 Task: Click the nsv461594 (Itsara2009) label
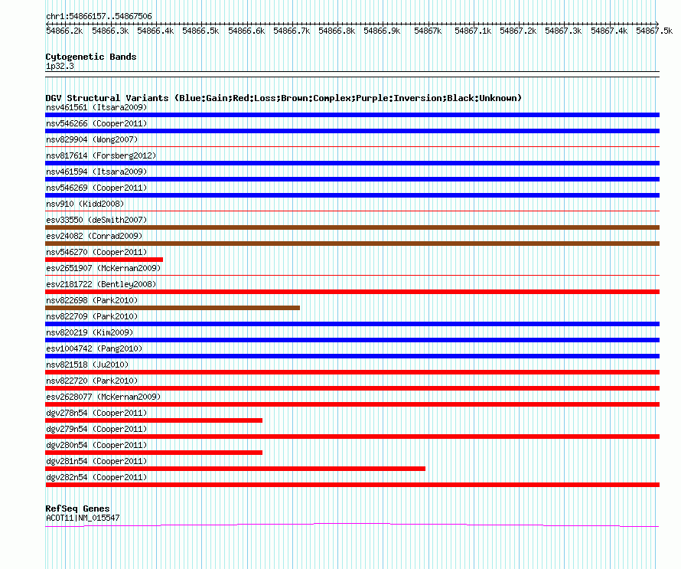tap(96, 172)
